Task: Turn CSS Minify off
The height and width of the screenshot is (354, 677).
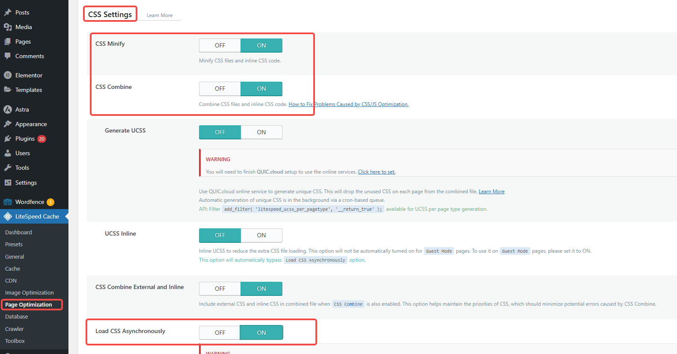Action: [x=220, y=45]
